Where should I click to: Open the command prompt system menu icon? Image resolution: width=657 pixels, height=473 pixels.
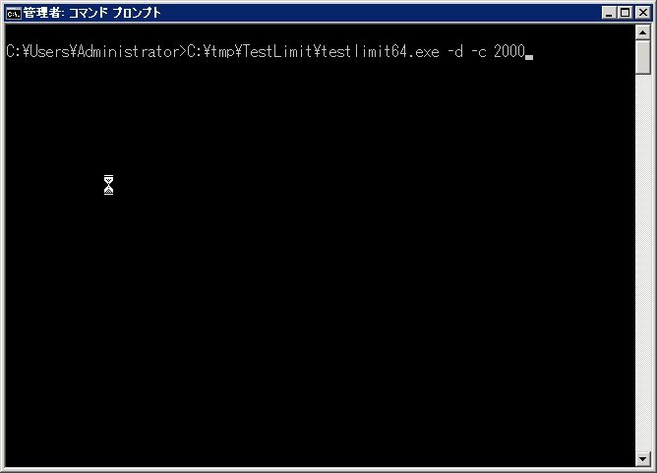point(13,14)
